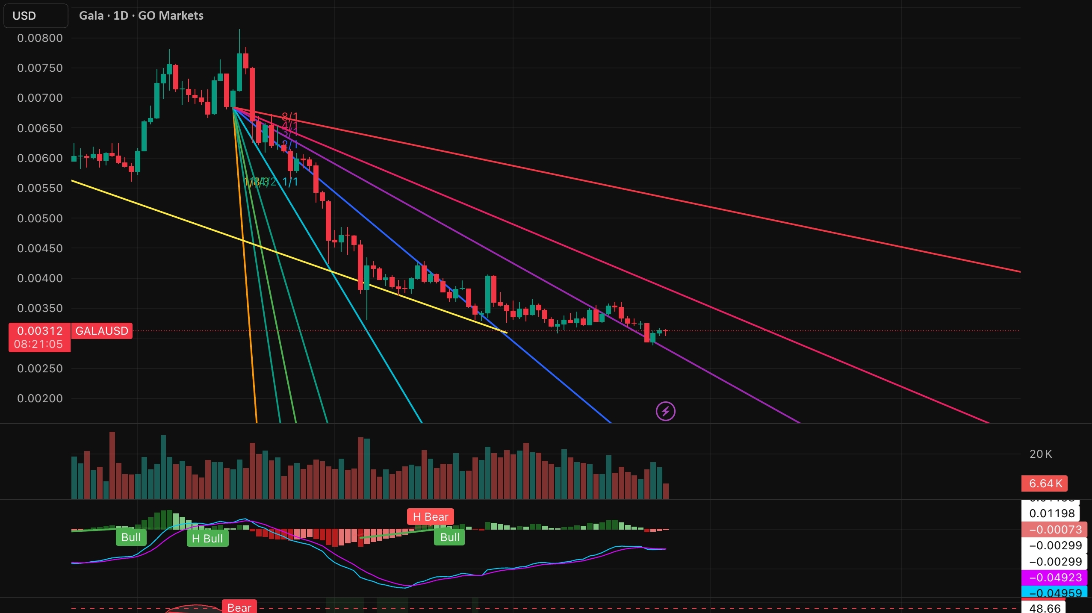The height and width of the screenshot is (613, 1092).
Task: Click the GALAUSD symbol price label
Action: pyautogui.click(x=102, y=331)
